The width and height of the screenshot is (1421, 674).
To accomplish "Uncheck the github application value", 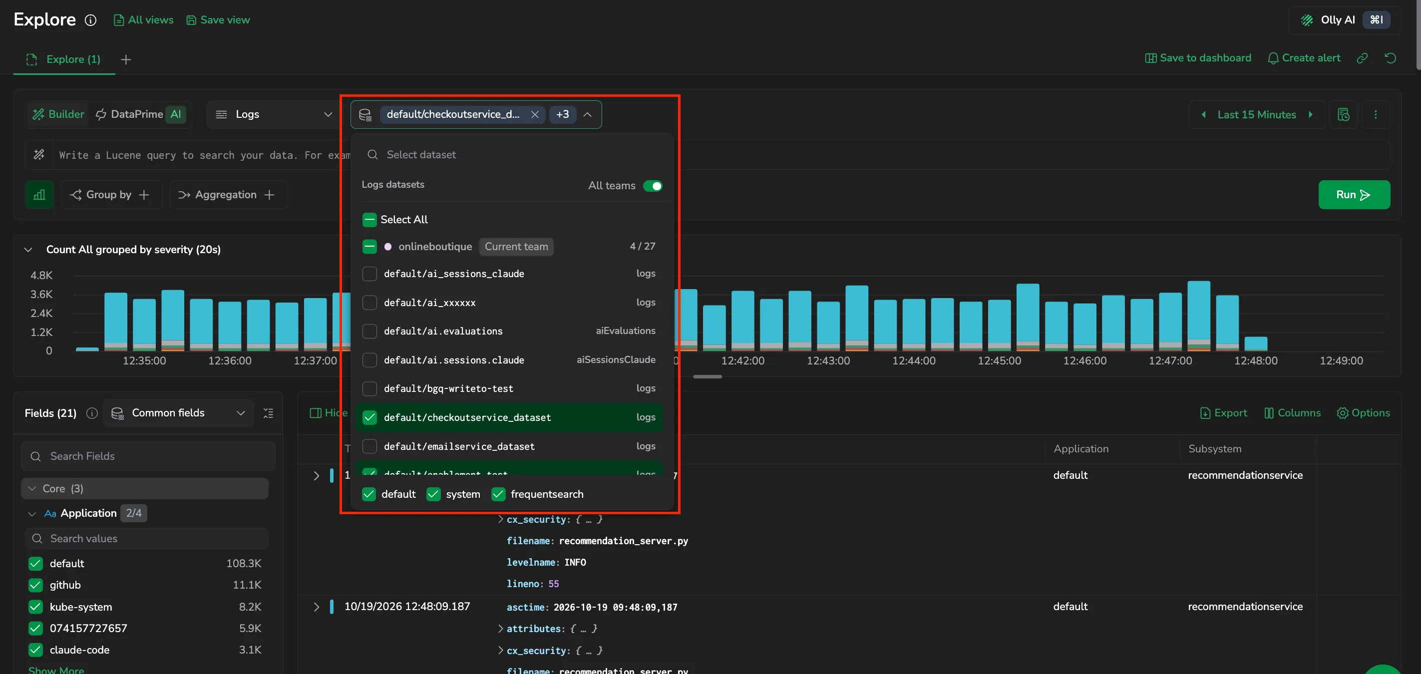I will coord(35,585).
